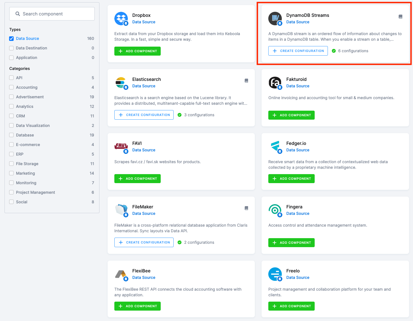Image resolution: width=413 pixels, height=321 pixels.
Task: Enable the Social category filter
Action: point(12,202)
